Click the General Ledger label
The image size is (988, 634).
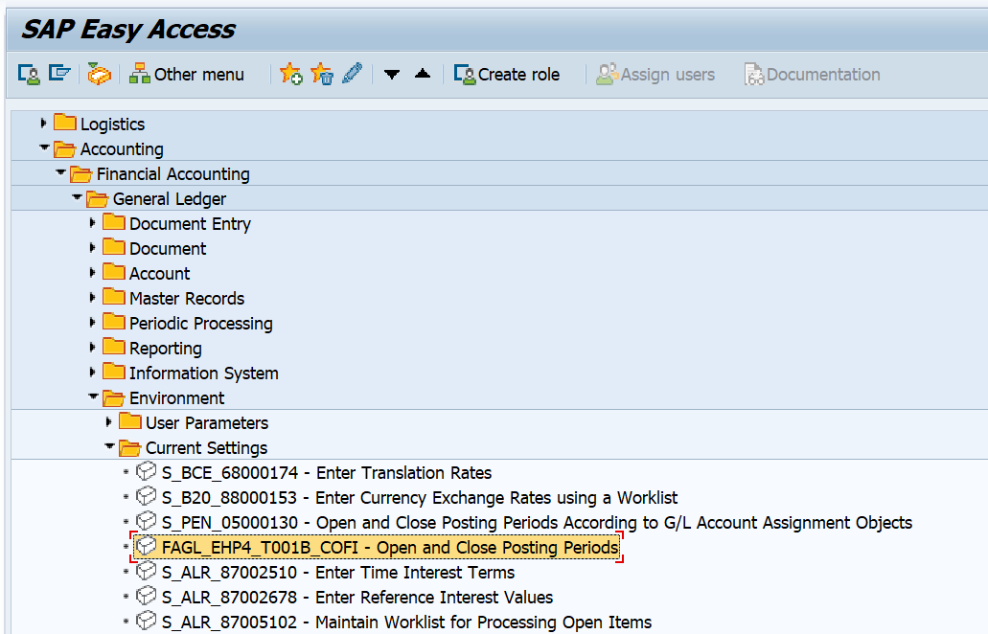coord(169,199)
